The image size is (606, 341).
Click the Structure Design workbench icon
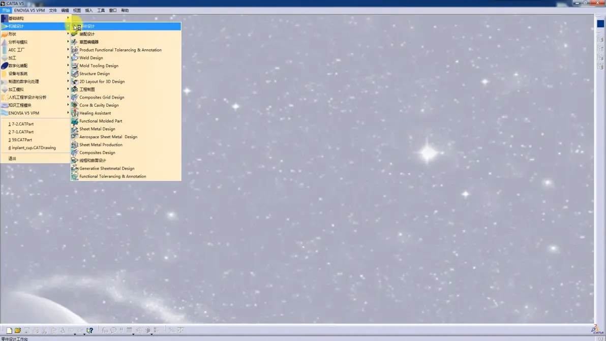75,74
